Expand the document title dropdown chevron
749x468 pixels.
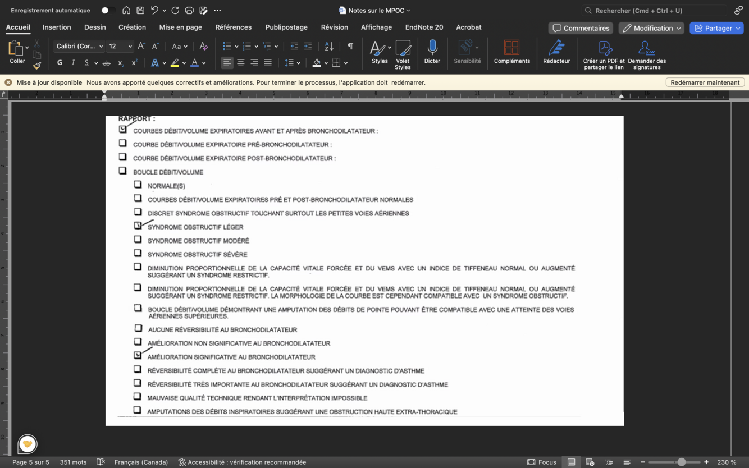(408, 10)
